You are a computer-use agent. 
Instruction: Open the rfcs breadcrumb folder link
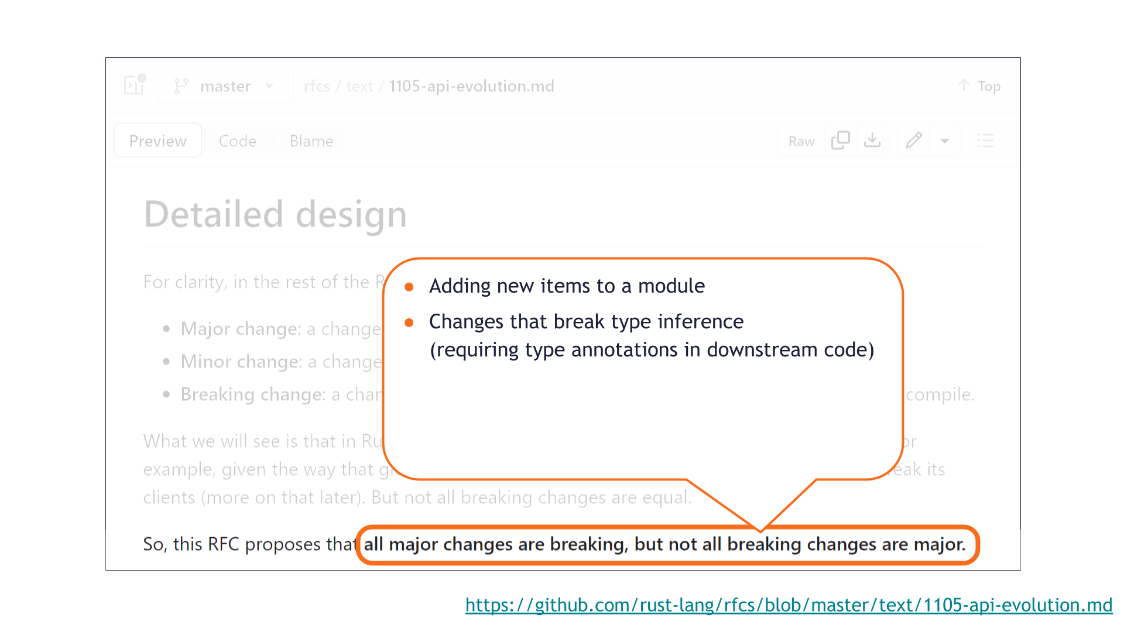coord(317,85)
